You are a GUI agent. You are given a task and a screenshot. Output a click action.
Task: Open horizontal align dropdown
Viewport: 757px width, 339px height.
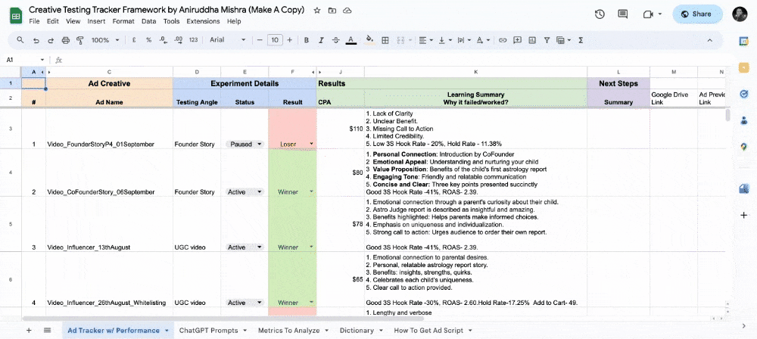[x=425, y=40]
